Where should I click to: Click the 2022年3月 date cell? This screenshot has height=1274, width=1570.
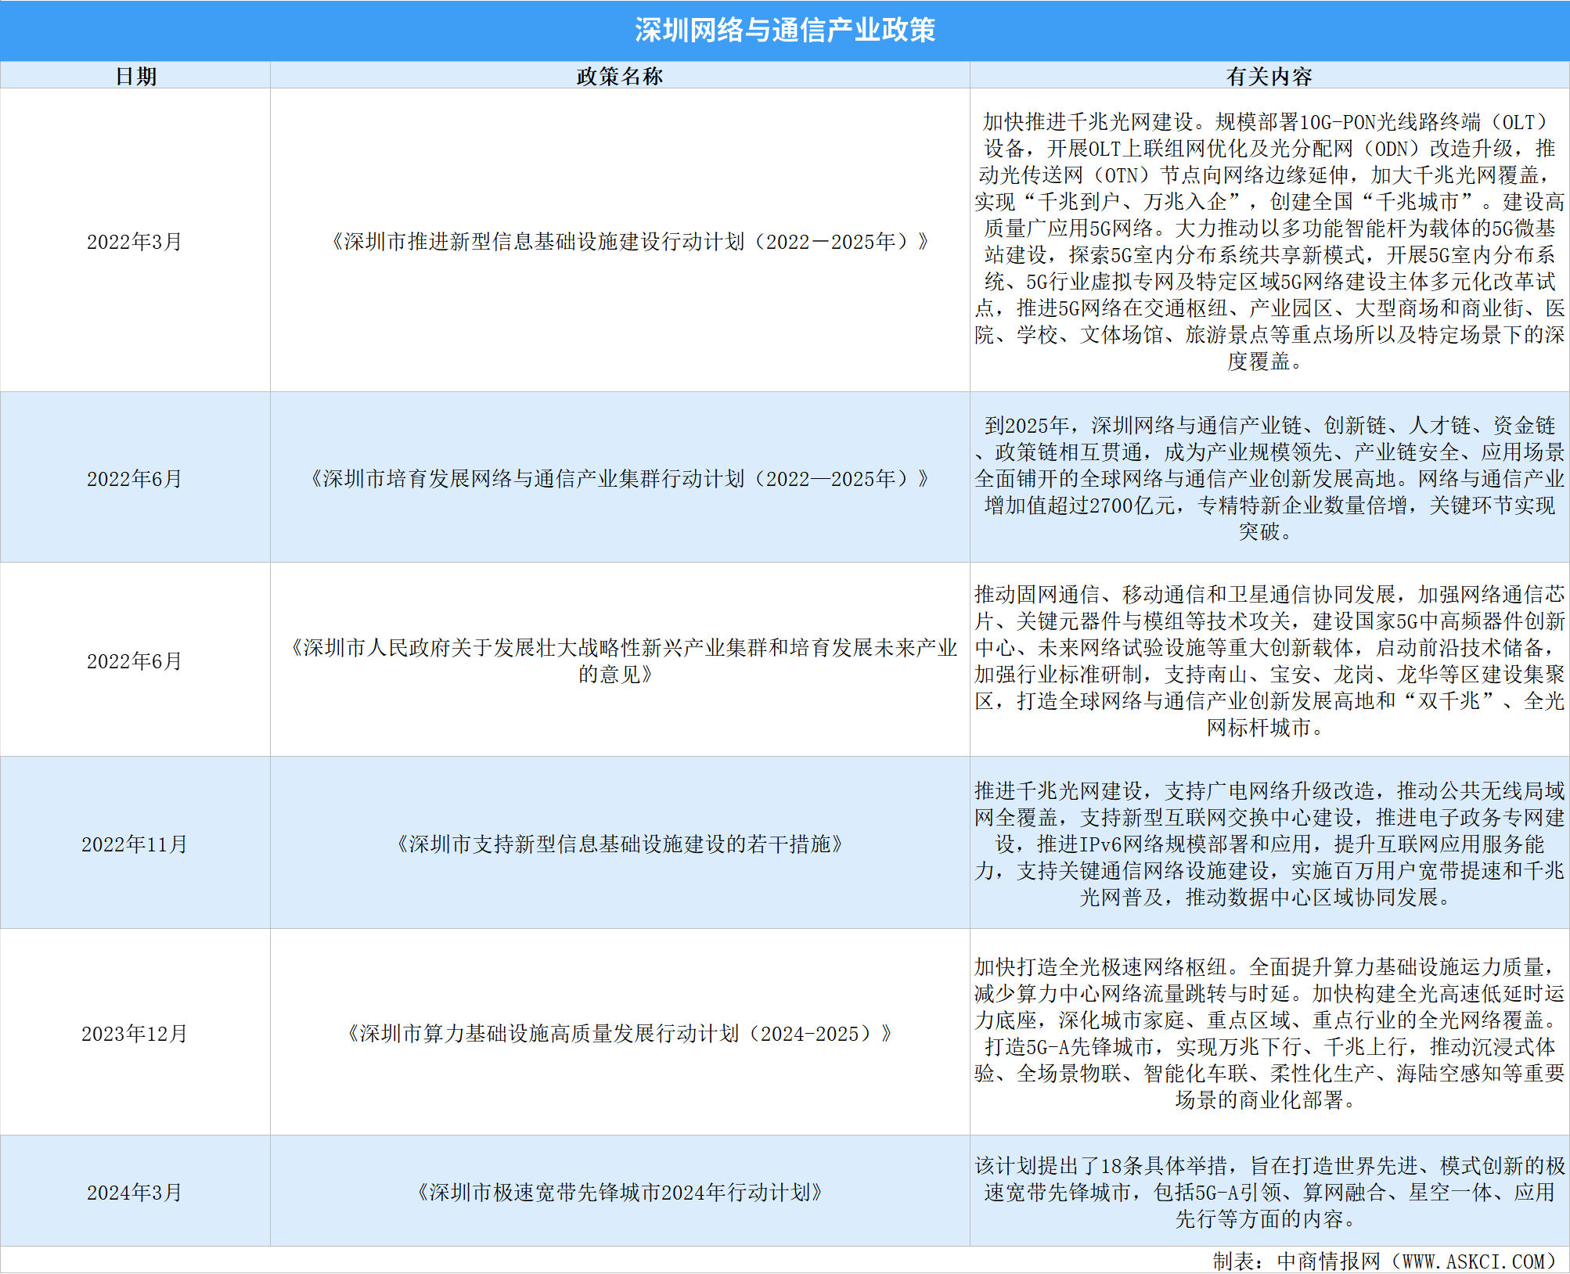coord(135,241)
